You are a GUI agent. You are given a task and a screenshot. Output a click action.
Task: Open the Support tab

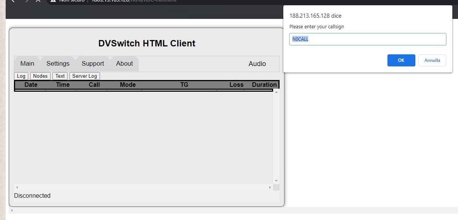point(92,63)
